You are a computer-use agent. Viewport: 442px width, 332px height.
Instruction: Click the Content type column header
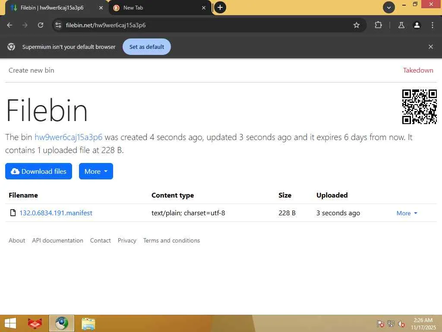tap(173, 195)
